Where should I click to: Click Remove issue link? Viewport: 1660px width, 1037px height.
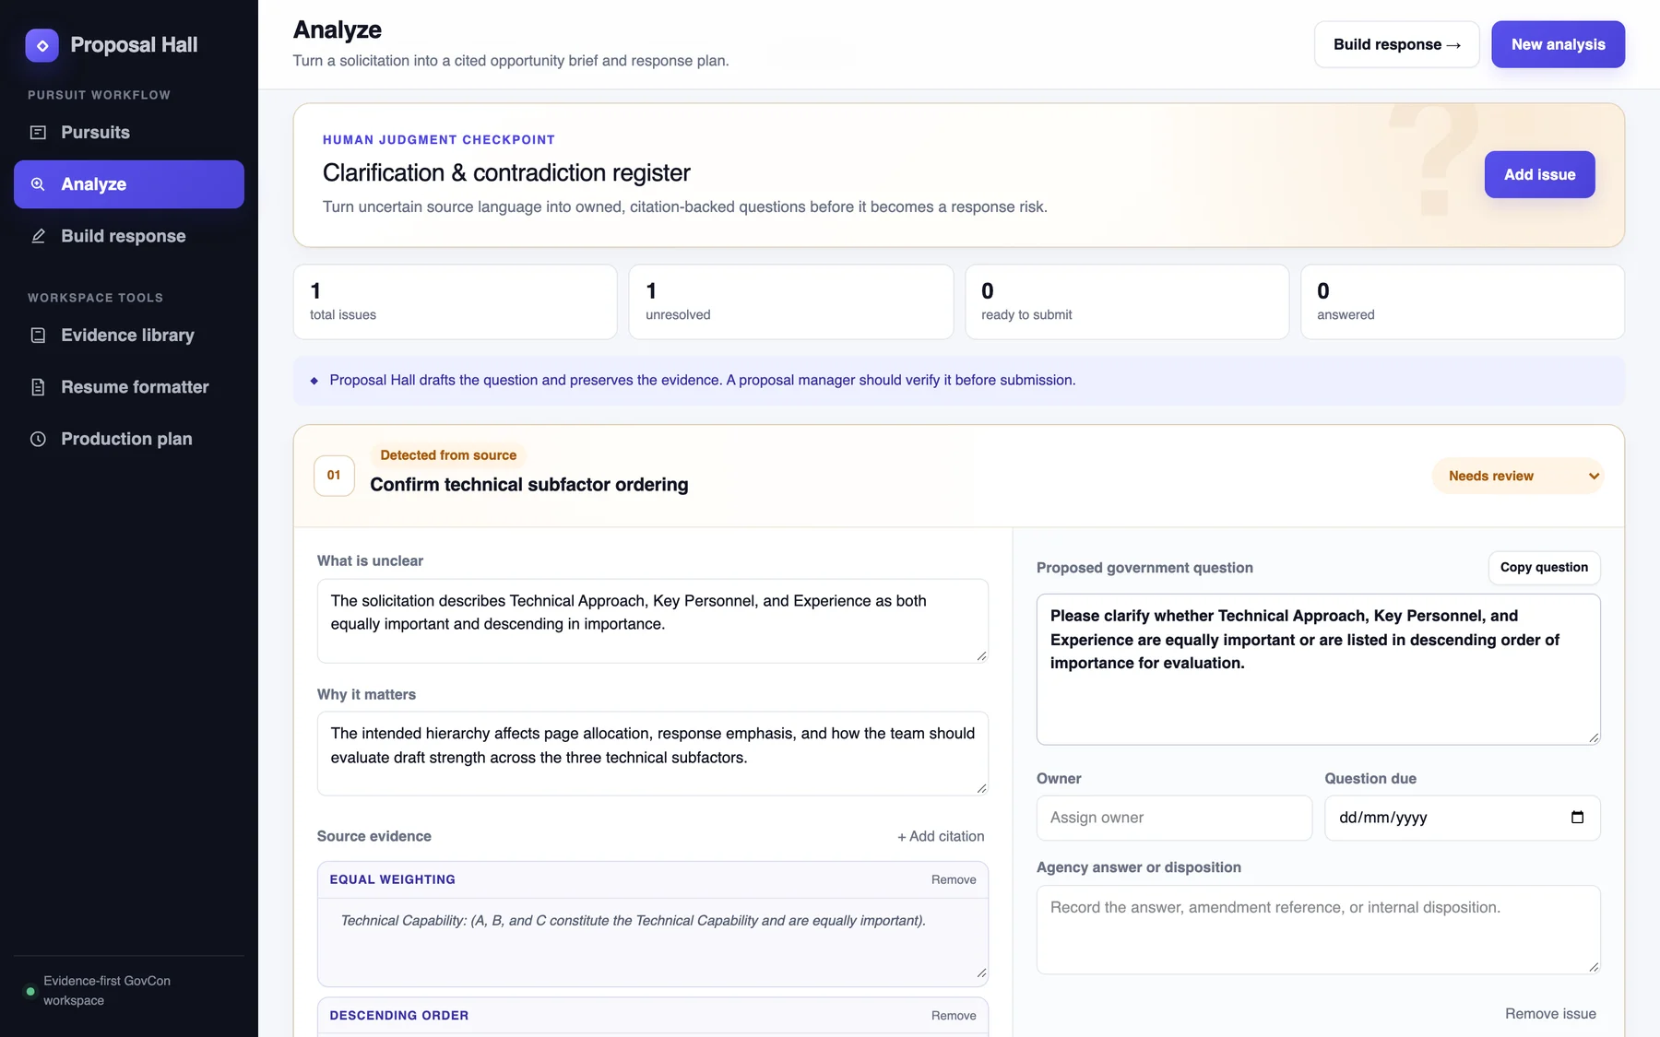[1550, 1014]
